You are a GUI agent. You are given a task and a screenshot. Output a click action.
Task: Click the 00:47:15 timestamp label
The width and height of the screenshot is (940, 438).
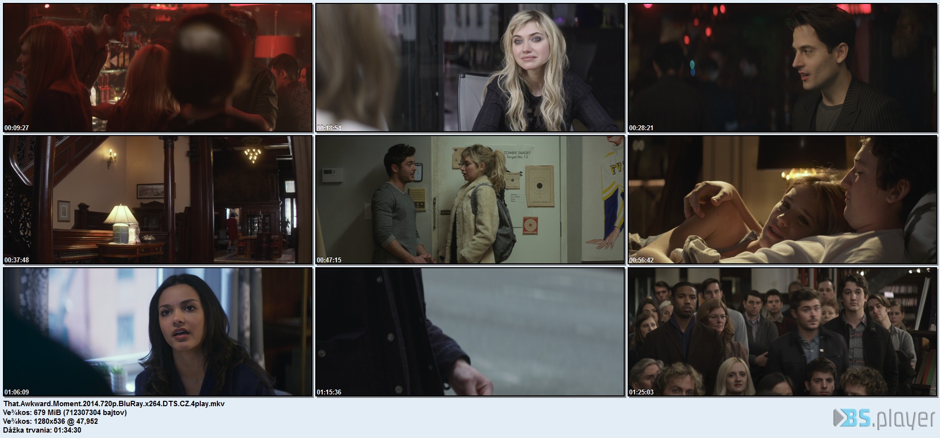tap(329, 260)
